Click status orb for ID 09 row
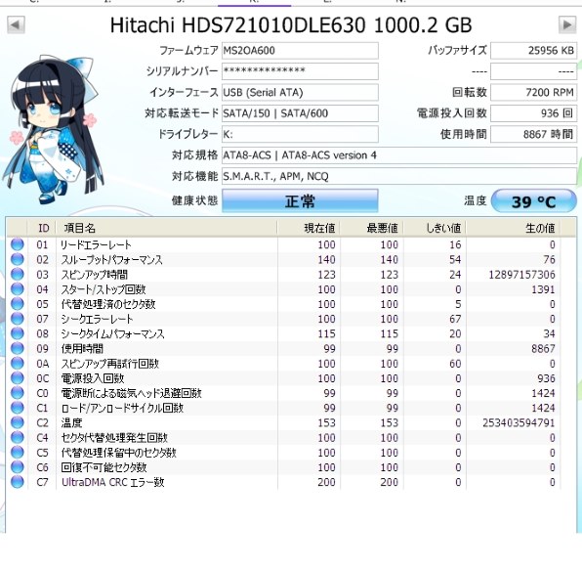 (x=17, y=348)
